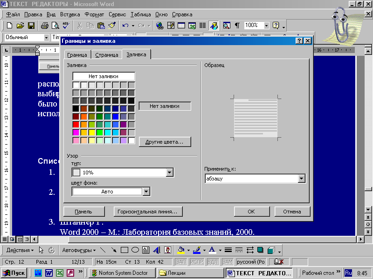The width and height of the screenshot is (373, 279).
Task: Select the Format Painter brush
Action: (x=112, y=26)
